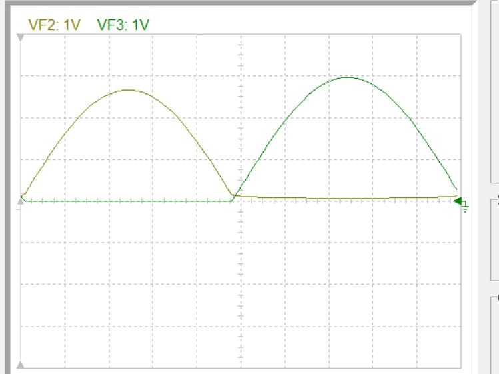499x374 pixels.
Task: Click the gray left zero-level marker
Action: pos(21,201)
